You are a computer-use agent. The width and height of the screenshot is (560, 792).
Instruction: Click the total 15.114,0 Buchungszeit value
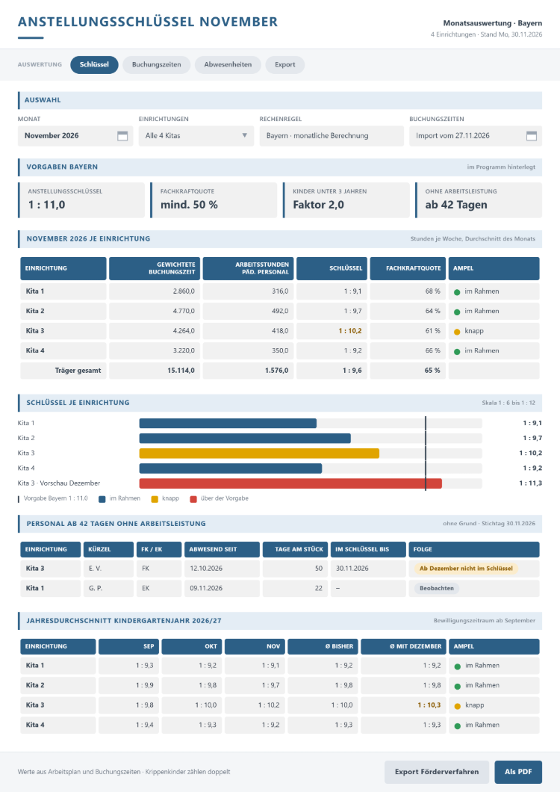(x=181, y=371)
